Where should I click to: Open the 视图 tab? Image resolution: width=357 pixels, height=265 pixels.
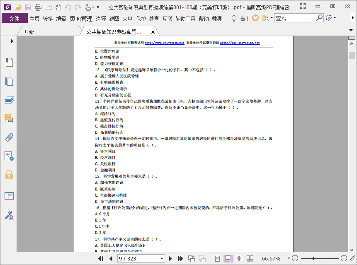[114, 19]
